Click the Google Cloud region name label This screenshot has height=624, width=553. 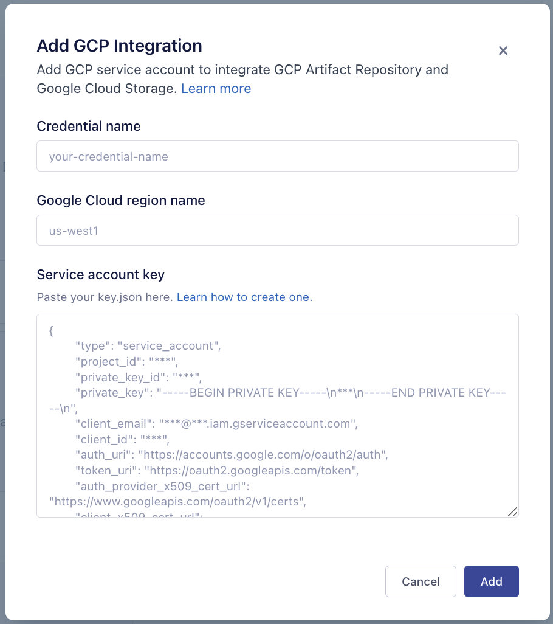121,200
